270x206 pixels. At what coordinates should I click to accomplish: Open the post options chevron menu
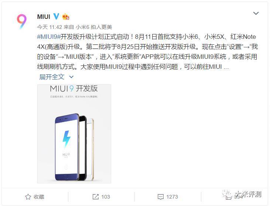point(256,13)
